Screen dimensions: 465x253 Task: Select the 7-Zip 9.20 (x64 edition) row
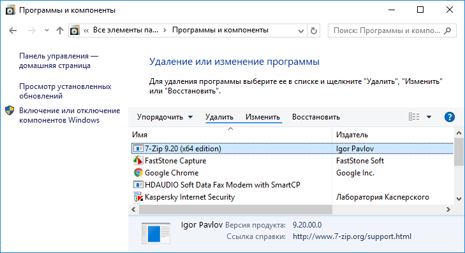(292, 148)
